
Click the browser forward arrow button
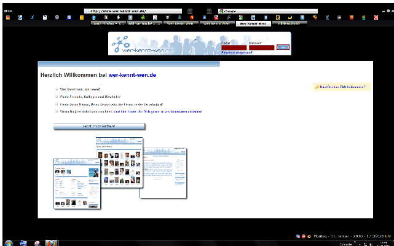[209, 11]
